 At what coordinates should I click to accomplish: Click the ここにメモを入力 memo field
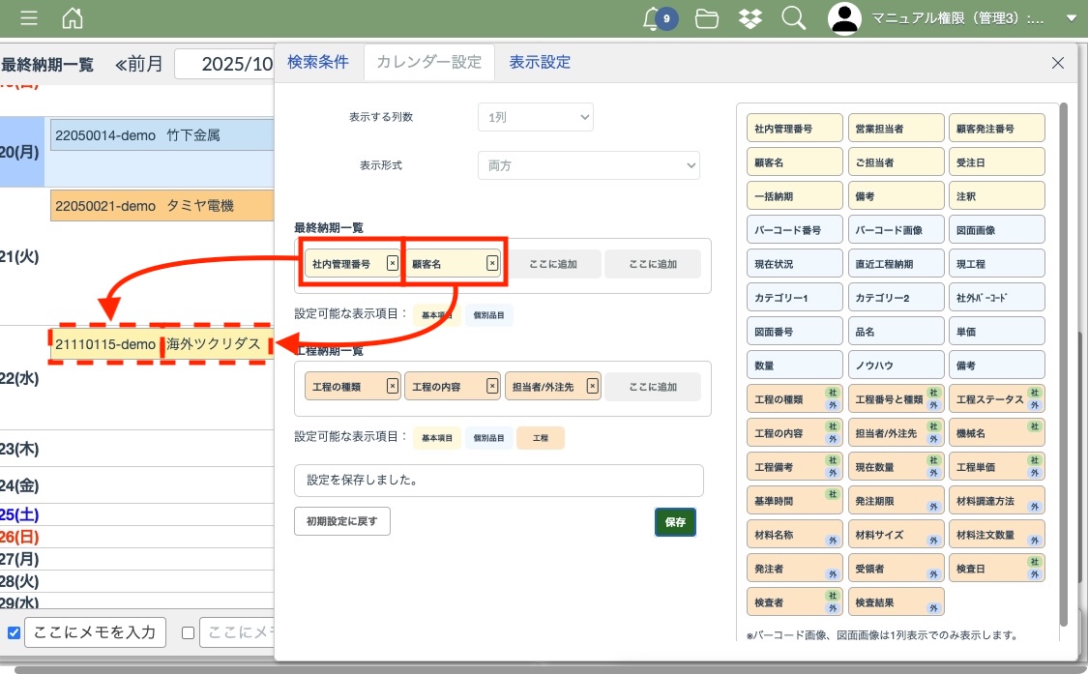[95, 632]
